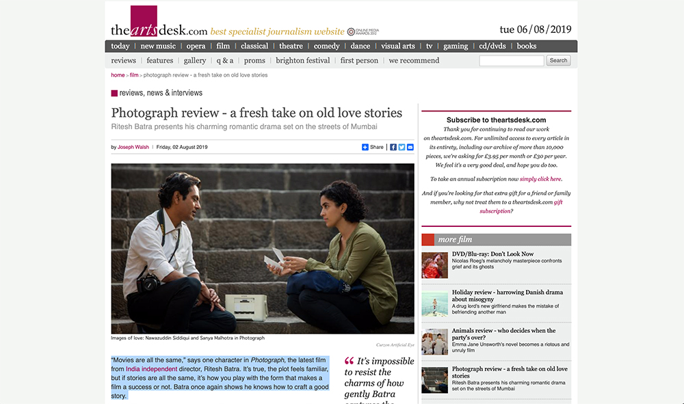Select the reviews sub-menu item
Viewport: 684px width, 404px height.
coord(123,61)
